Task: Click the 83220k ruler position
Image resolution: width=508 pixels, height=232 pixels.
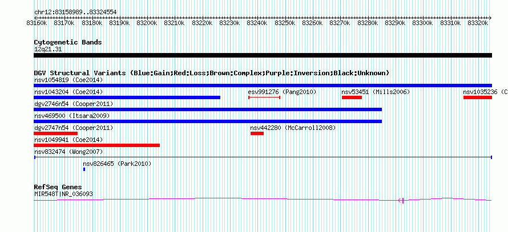Action: coord(202,23)
